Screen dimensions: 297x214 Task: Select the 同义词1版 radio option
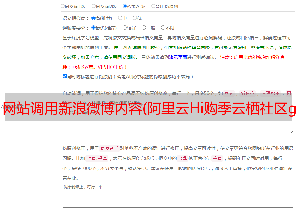coord(63,6)
